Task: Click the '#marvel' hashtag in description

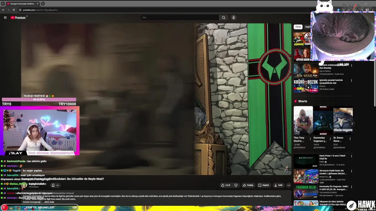Action: pos(70,193)
